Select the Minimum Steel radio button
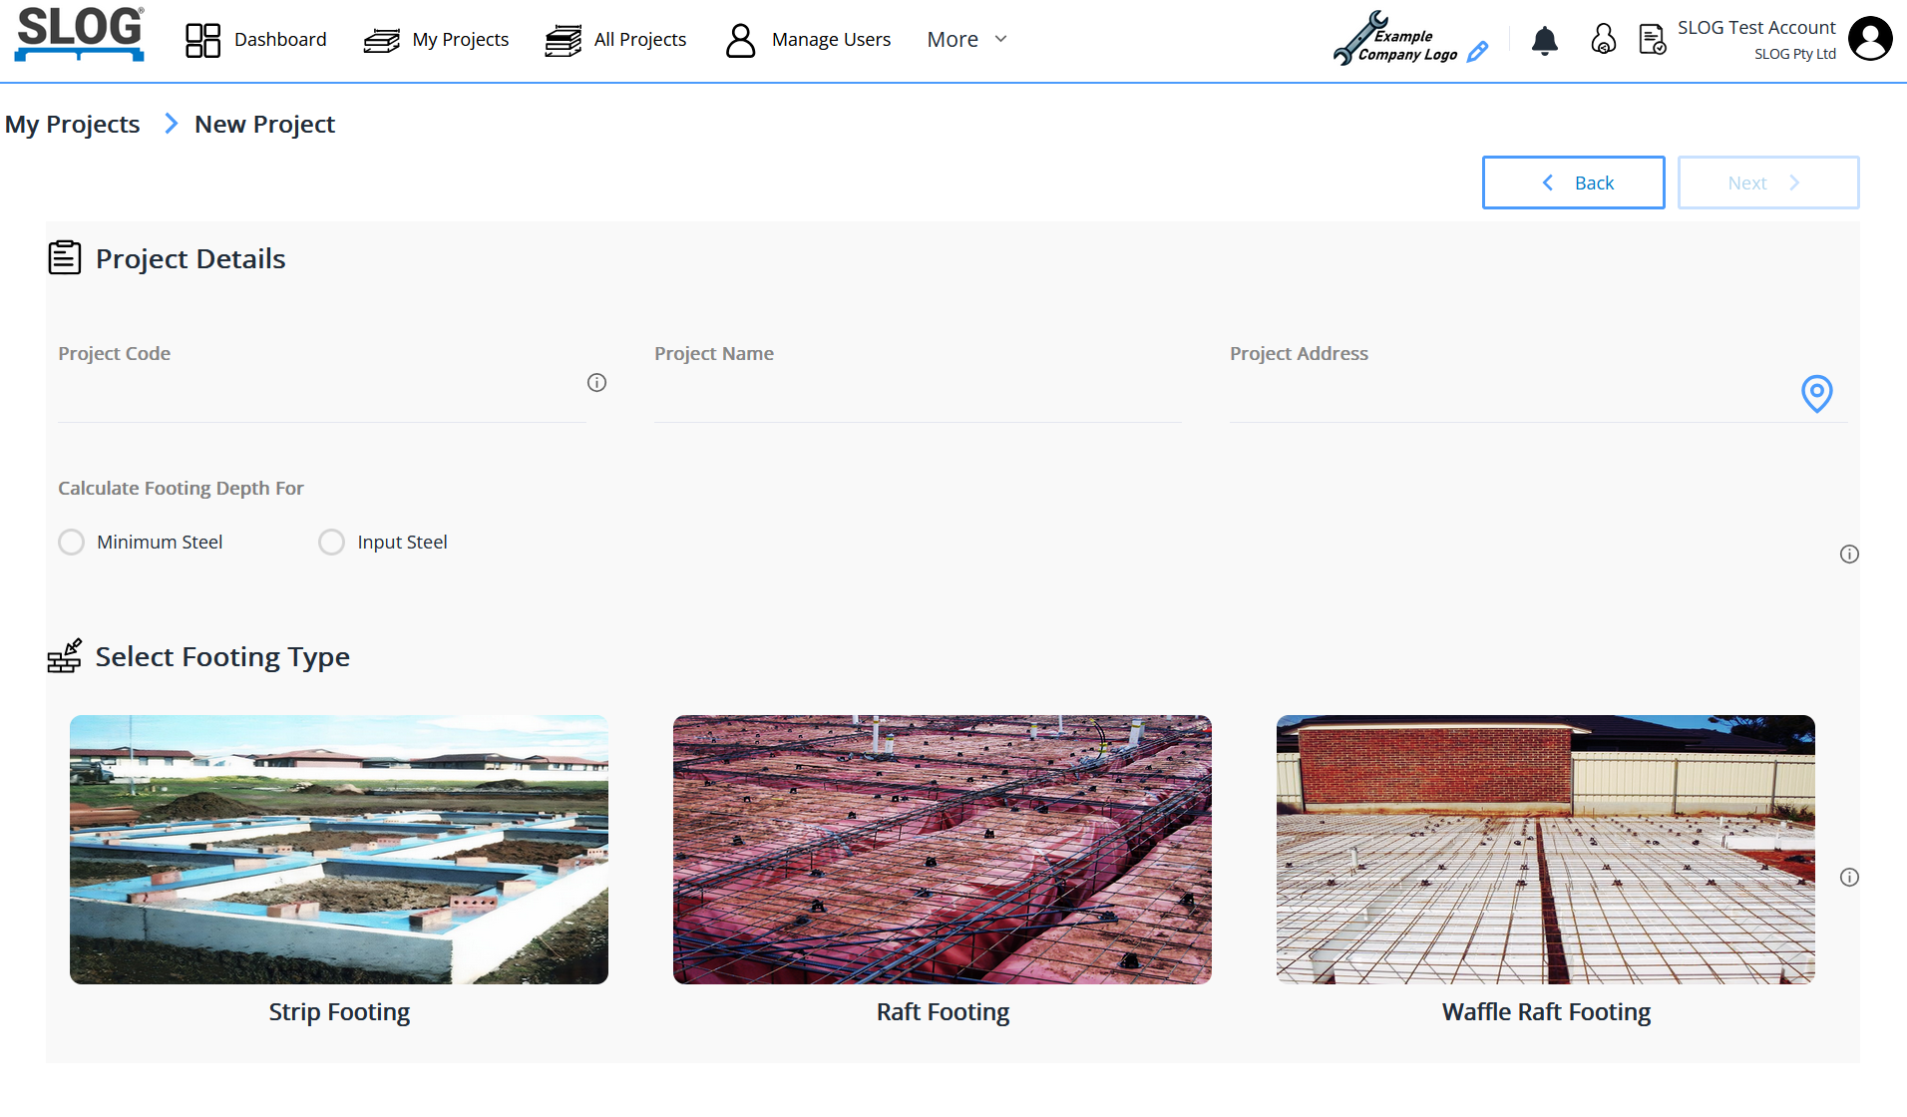This screenshot has height=1117, width=1907. (72, 542)
